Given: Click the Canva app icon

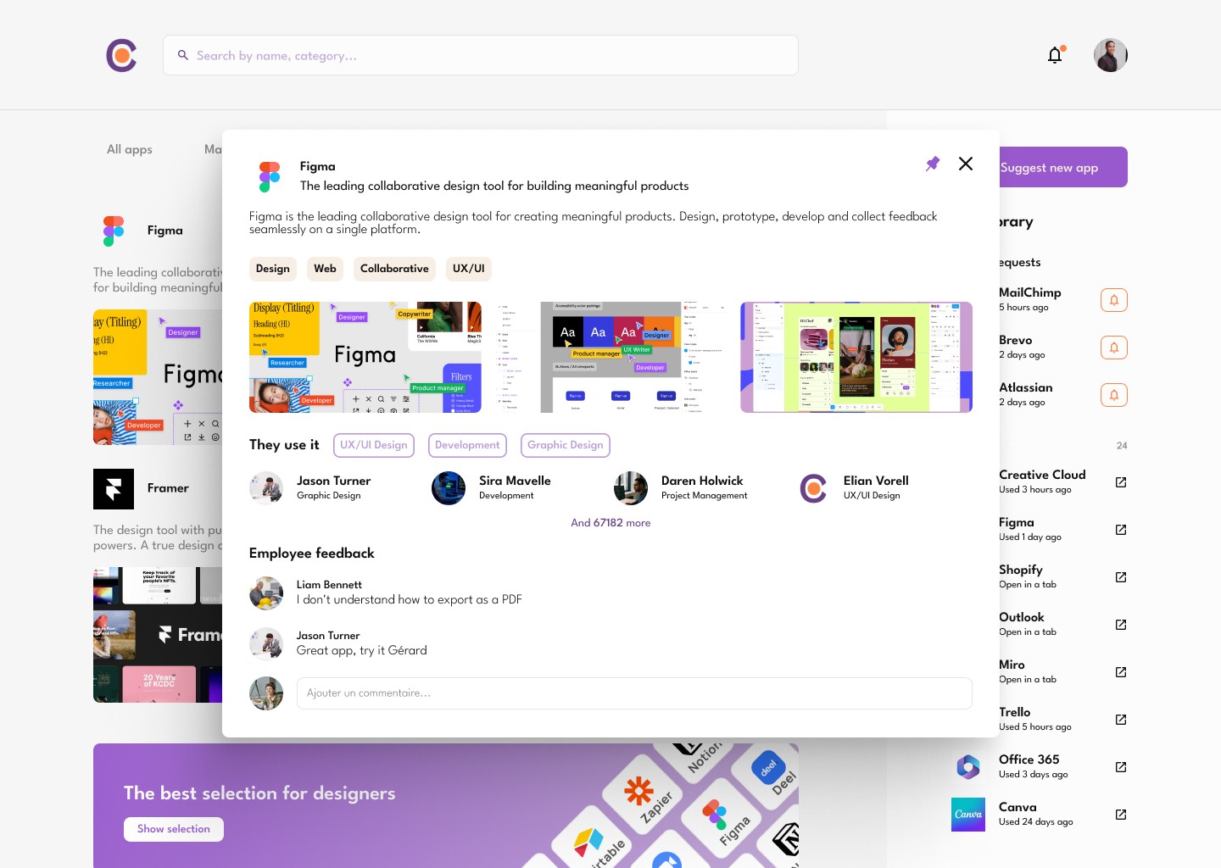Looking at the screenshot, I should click(968, 815).
